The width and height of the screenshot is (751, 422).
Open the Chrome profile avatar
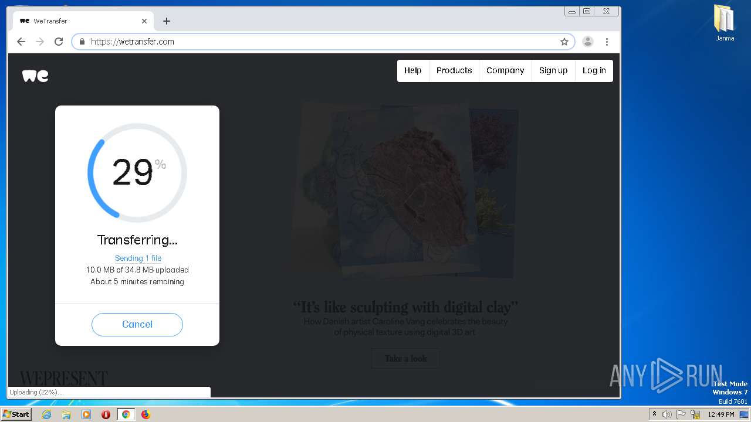tap(588, 42)
